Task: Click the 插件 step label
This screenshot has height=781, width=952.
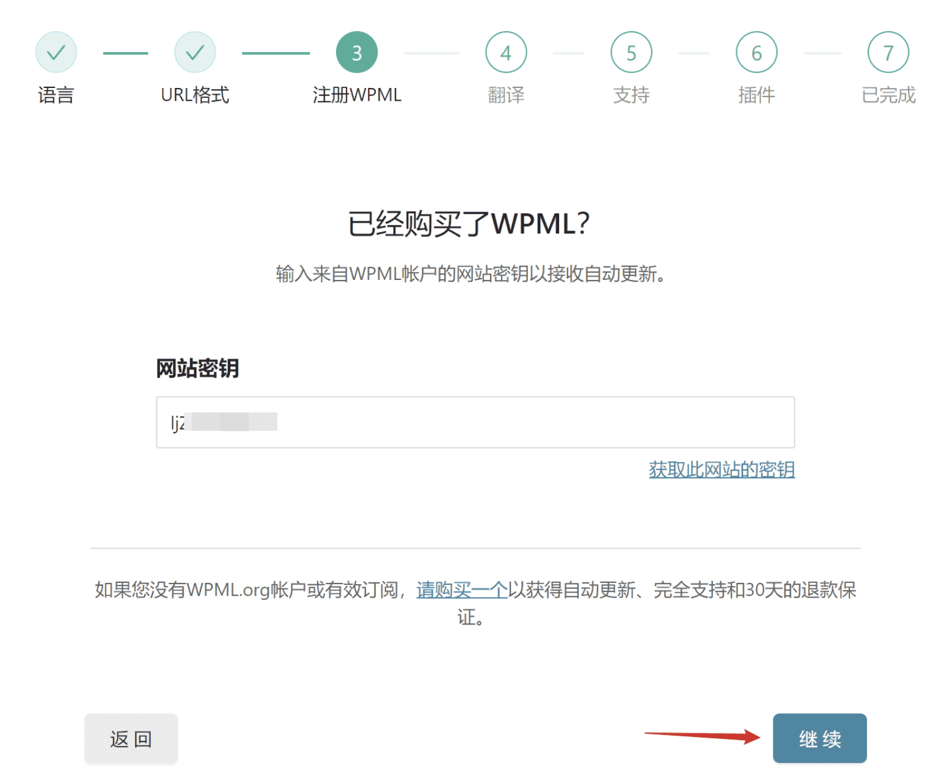Action: point(756,95)
